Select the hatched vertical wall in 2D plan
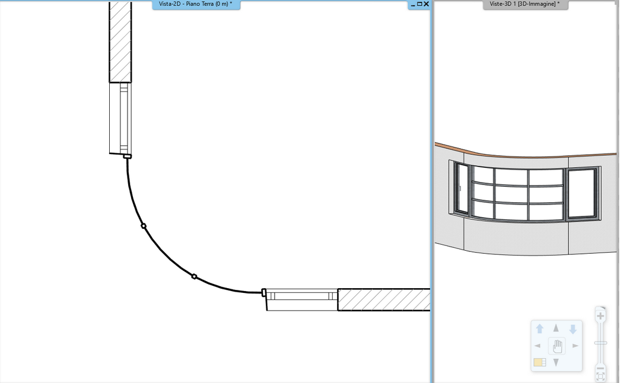The width and height of the screenshot is (620, 383). (120, 42)
